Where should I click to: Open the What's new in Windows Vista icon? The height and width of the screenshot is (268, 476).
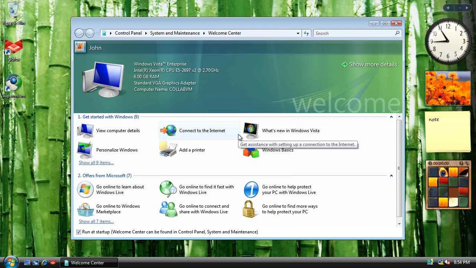pyautogui.click(x=251, y=130)
